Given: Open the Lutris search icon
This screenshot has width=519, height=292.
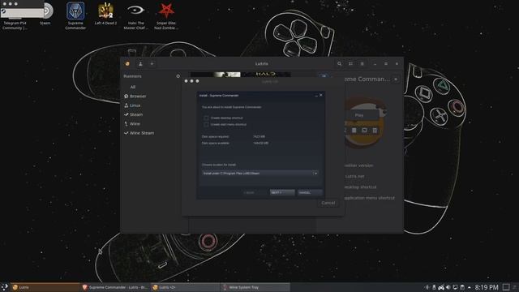Looking at the screenshot, I should [x=339, y=63].
